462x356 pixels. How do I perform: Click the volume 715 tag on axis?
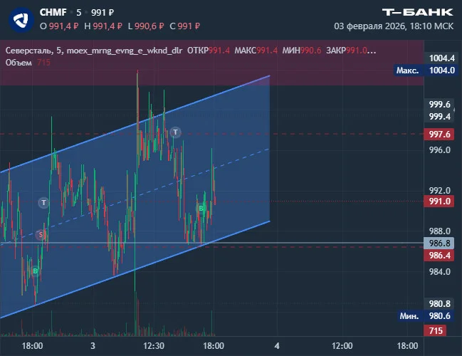pyautogui.click(x=435, y=330)
